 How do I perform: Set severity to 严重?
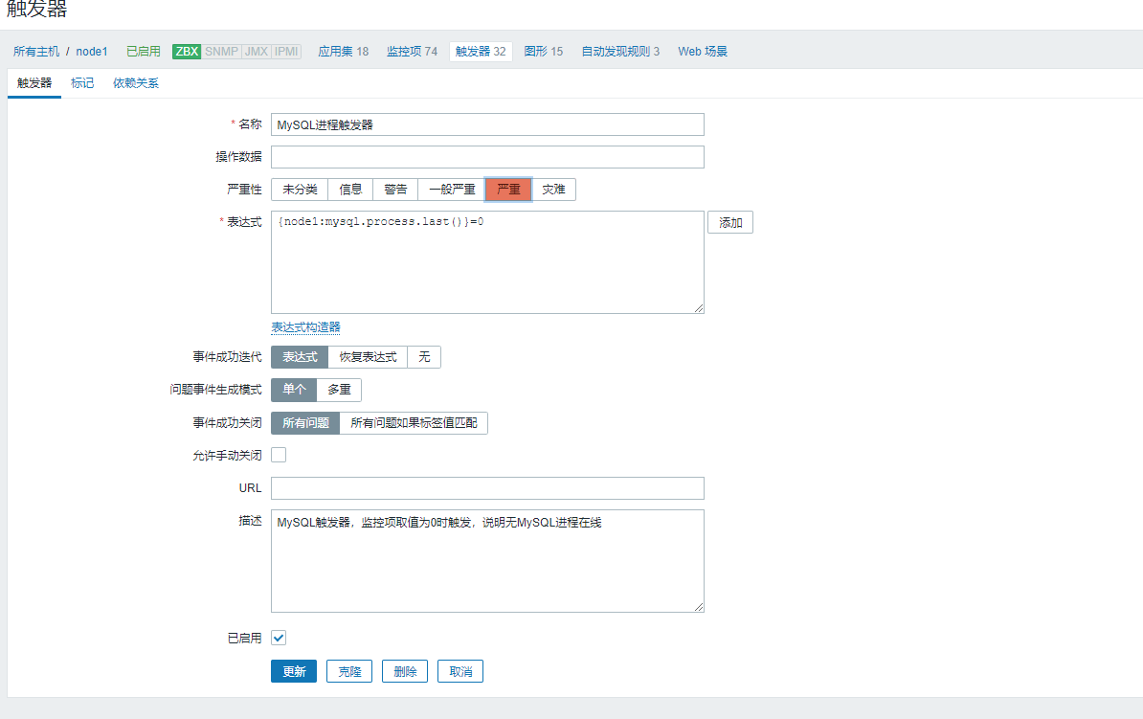point(509,190)
